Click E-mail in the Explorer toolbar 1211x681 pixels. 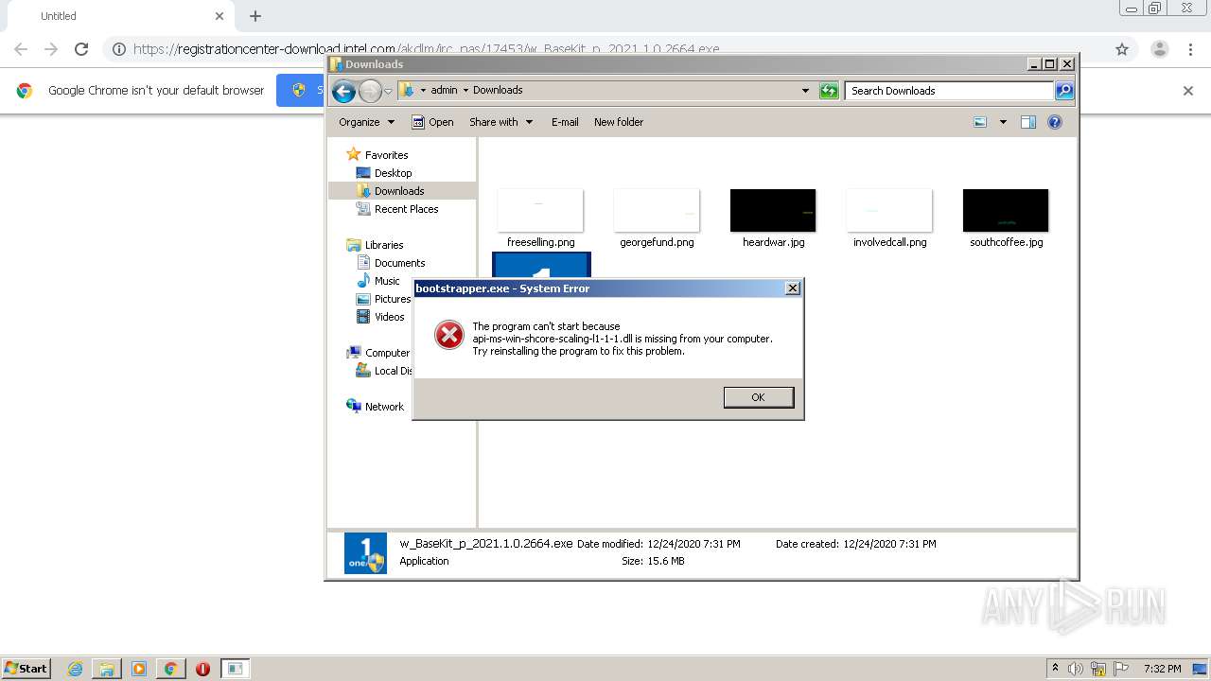[565, 122]
